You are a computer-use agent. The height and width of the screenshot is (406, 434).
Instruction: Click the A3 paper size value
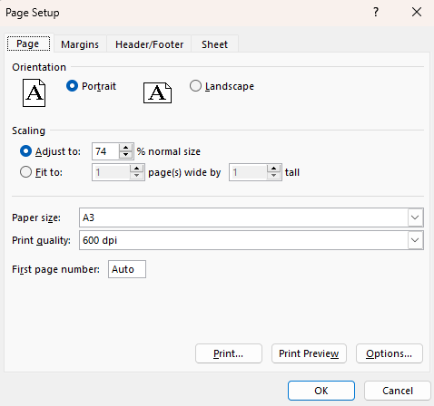coord(88,217)
